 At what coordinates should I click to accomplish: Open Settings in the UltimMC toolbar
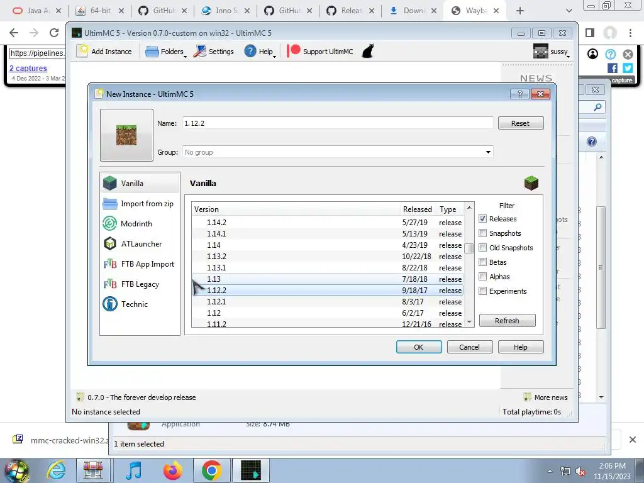point(213,52)
